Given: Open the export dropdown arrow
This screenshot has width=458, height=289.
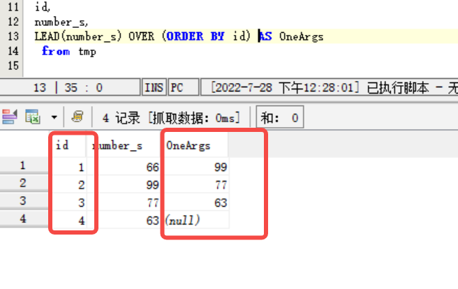Looking at the screenshot, I should tap(54, 117).
